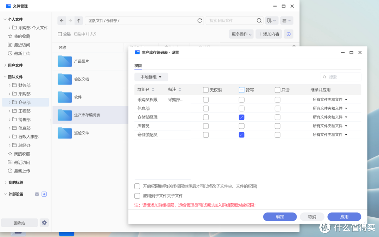Click the search magnifier in settings dialog

pyautogui.click(x=324, y=77)
